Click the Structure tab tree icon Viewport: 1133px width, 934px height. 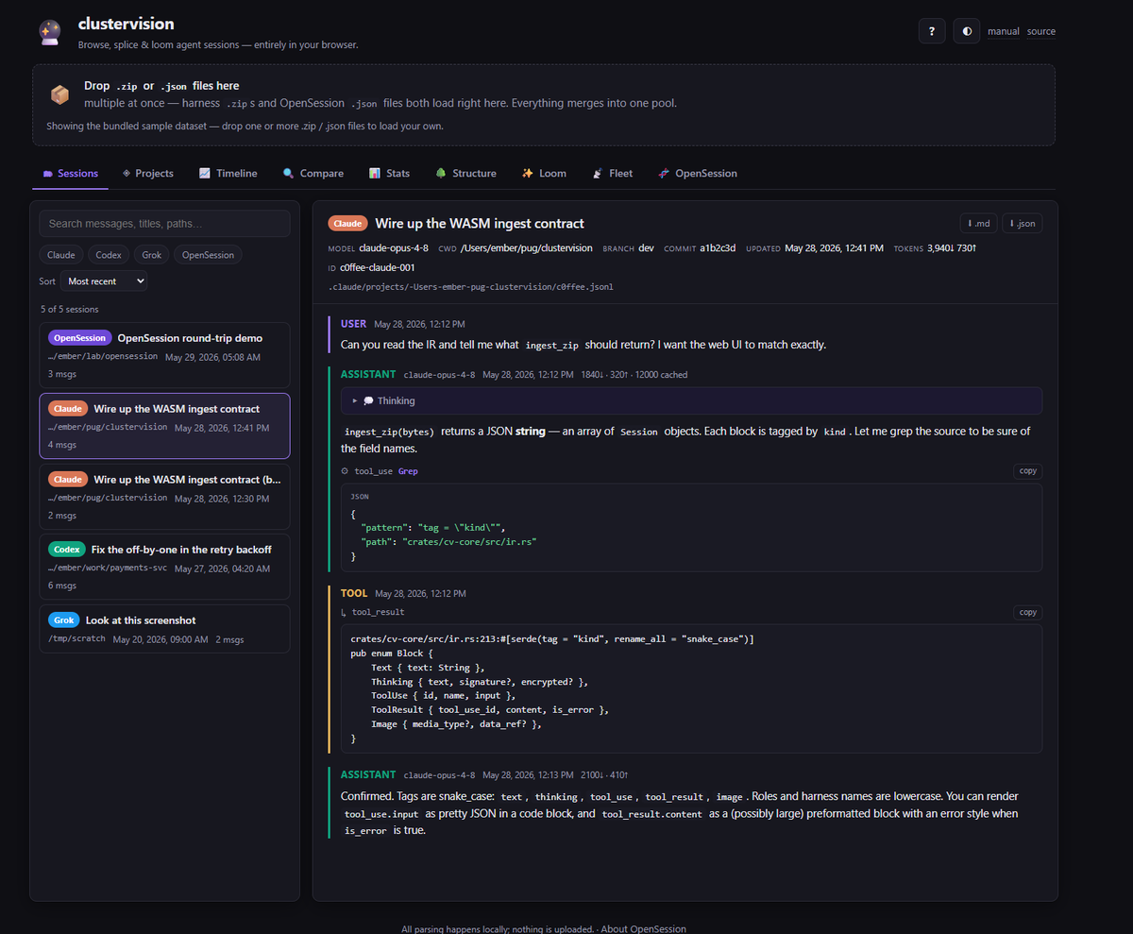click(441, 174)
